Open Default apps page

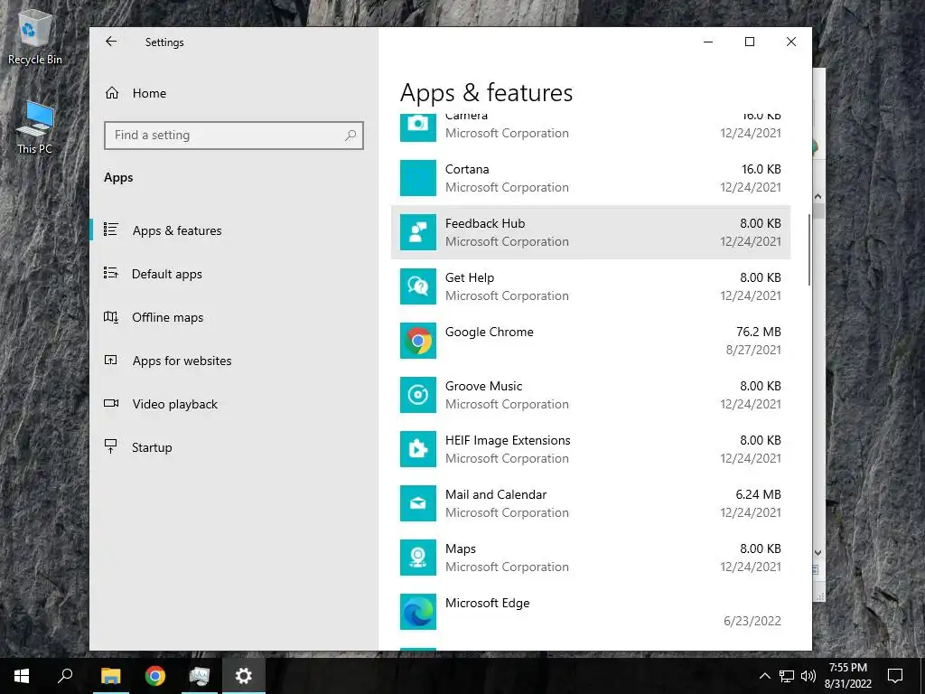(167, 274)
